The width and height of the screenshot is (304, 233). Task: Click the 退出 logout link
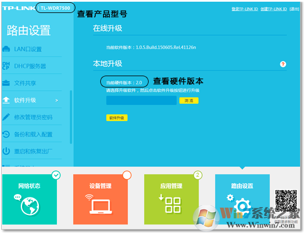(x=294, y=9)
